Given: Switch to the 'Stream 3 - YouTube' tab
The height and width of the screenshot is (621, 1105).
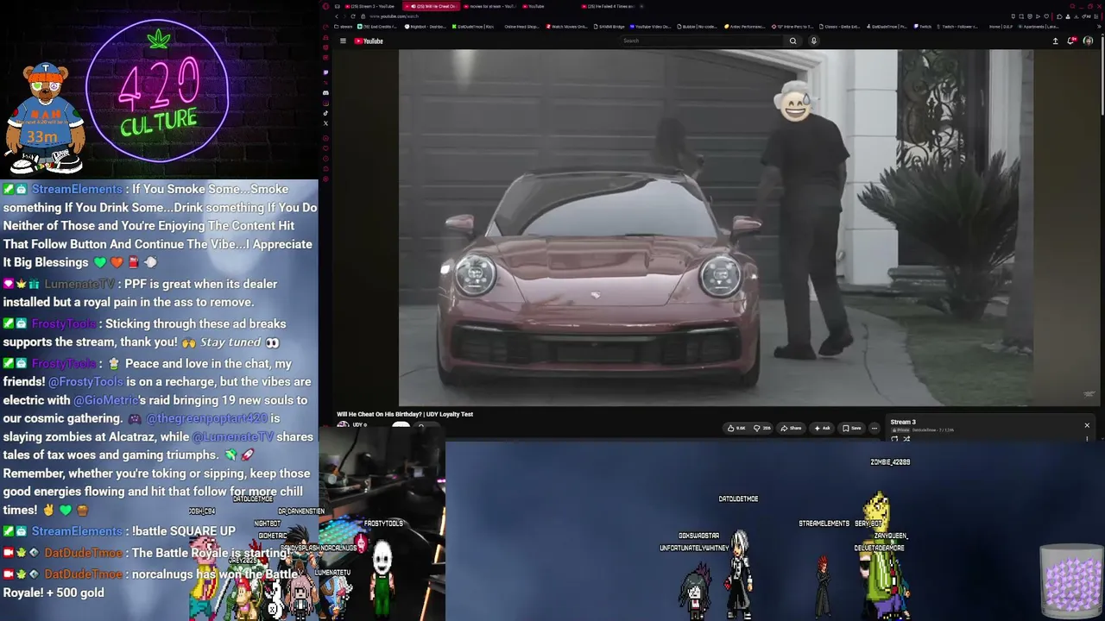Looking at the screenshot, I should [370, 6].
